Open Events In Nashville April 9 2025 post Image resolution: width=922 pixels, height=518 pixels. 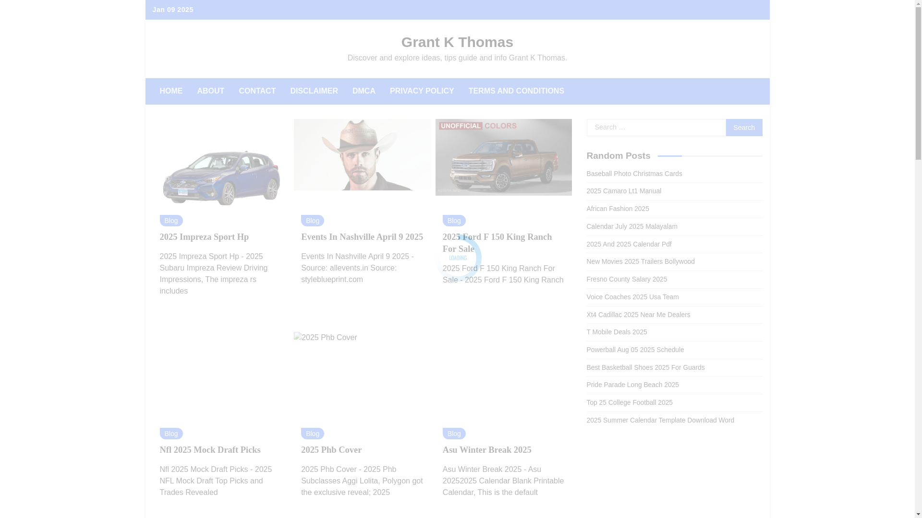click(362, 237)
